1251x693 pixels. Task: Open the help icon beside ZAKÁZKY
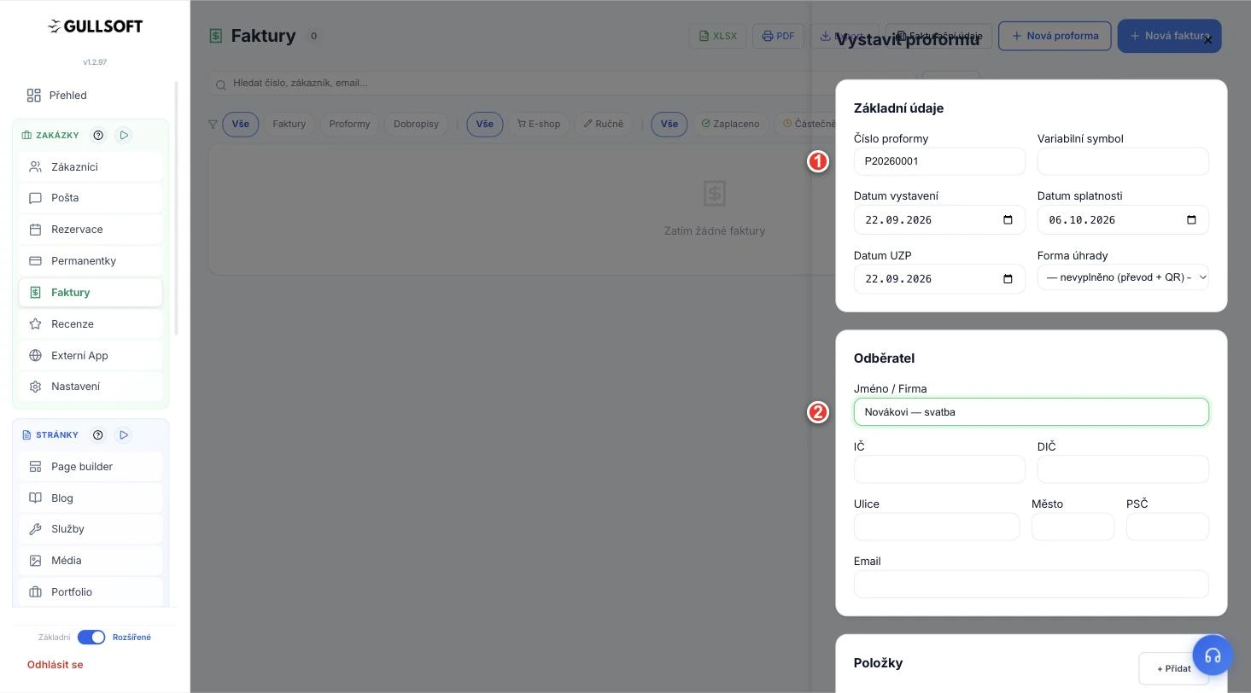click(x=98, y=135)
